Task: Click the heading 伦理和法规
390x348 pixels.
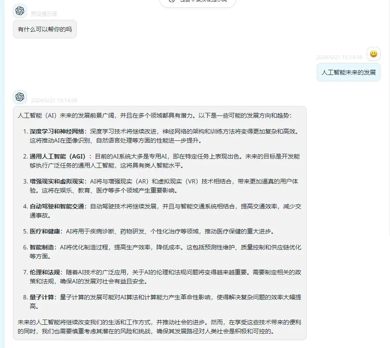Action: (x=45, y=272)
